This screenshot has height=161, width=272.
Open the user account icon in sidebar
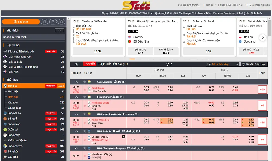click(x=53, y=22)
